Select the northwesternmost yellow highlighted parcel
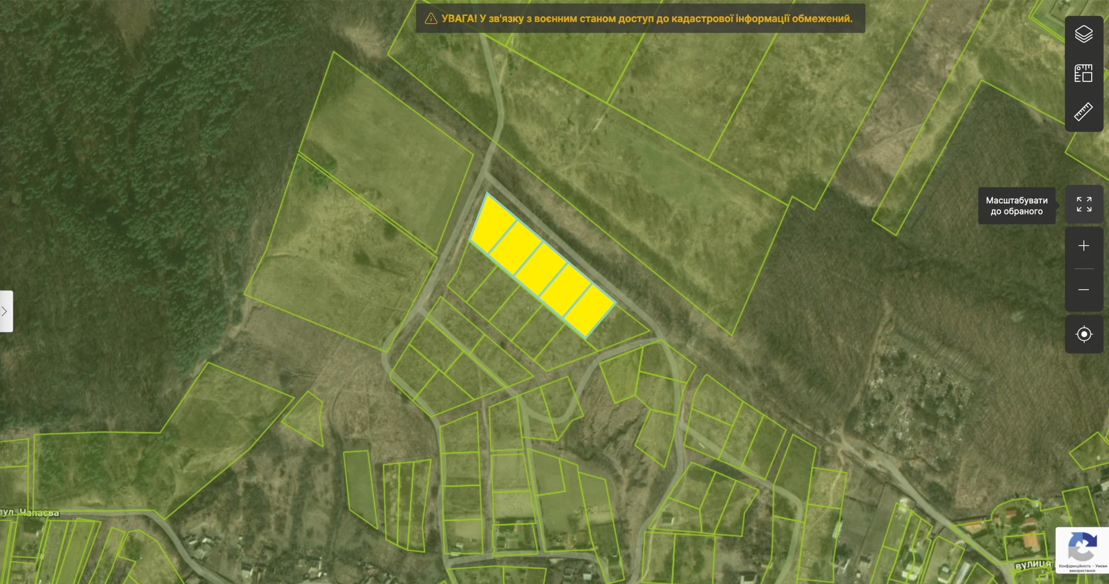The width and height of the screenshot is (1109, 584). 493,224
